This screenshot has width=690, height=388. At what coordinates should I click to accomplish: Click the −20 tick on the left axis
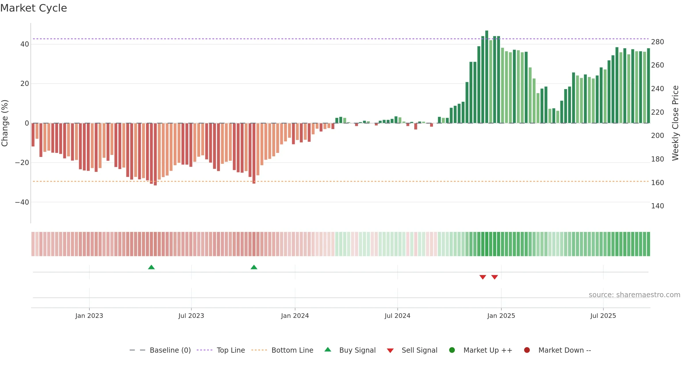pos(22,163)
